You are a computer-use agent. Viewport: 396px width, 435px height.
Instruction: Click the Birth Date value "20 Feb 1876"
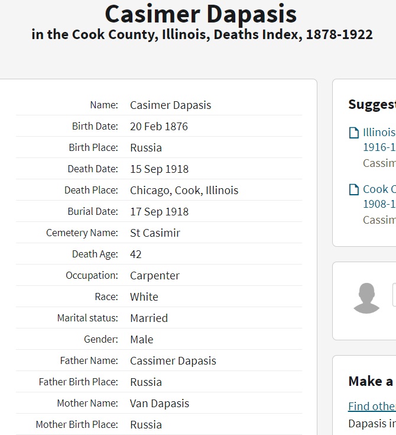[x=159, y=127]
